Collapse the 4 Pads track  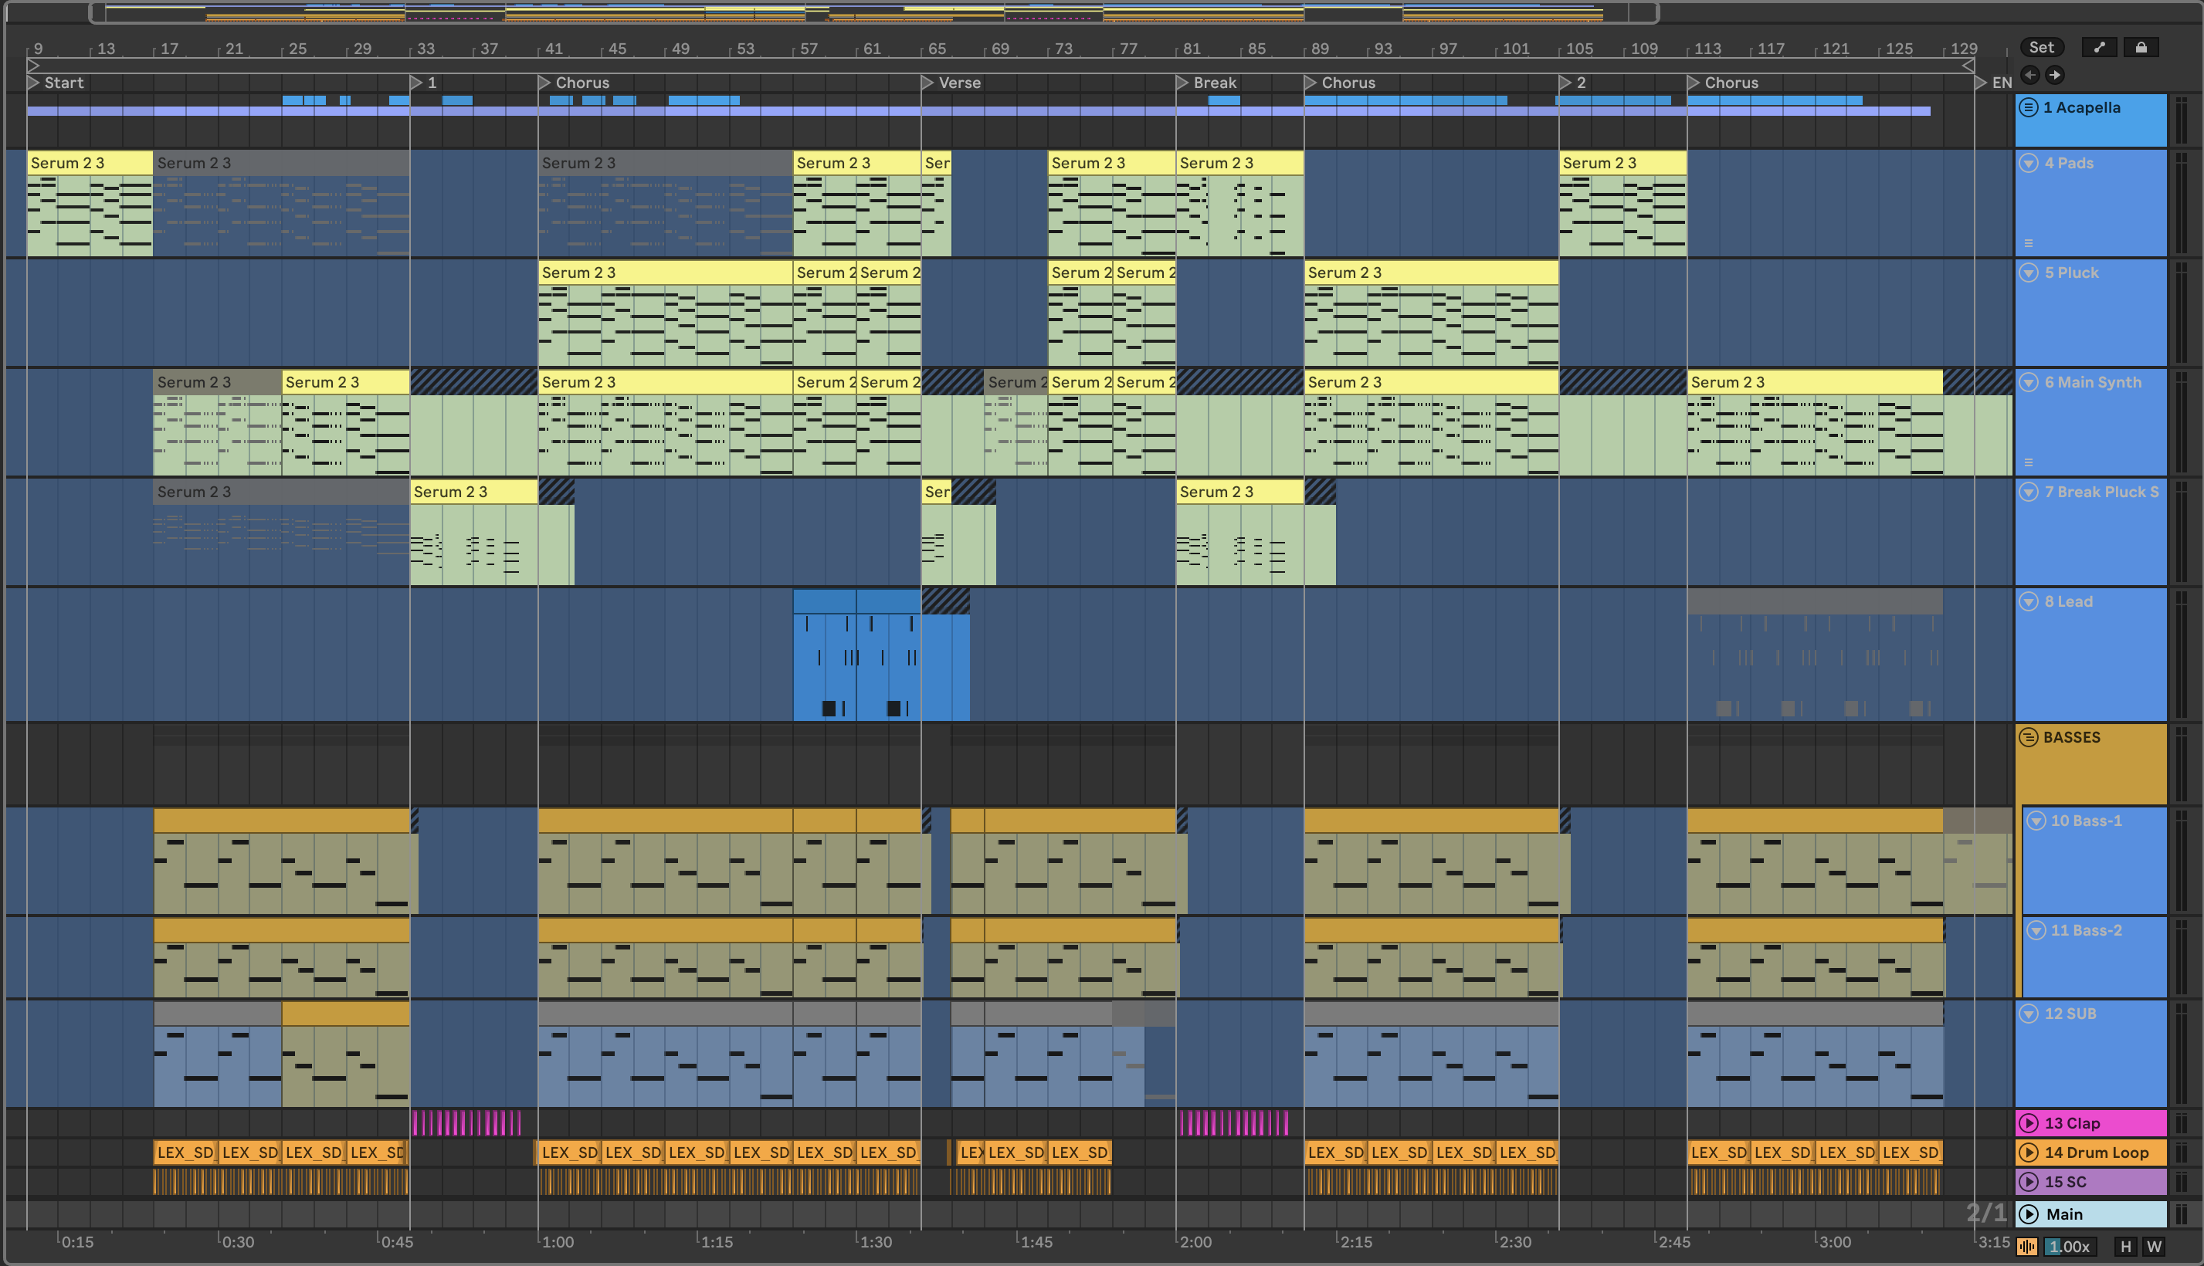[2028, 163]
